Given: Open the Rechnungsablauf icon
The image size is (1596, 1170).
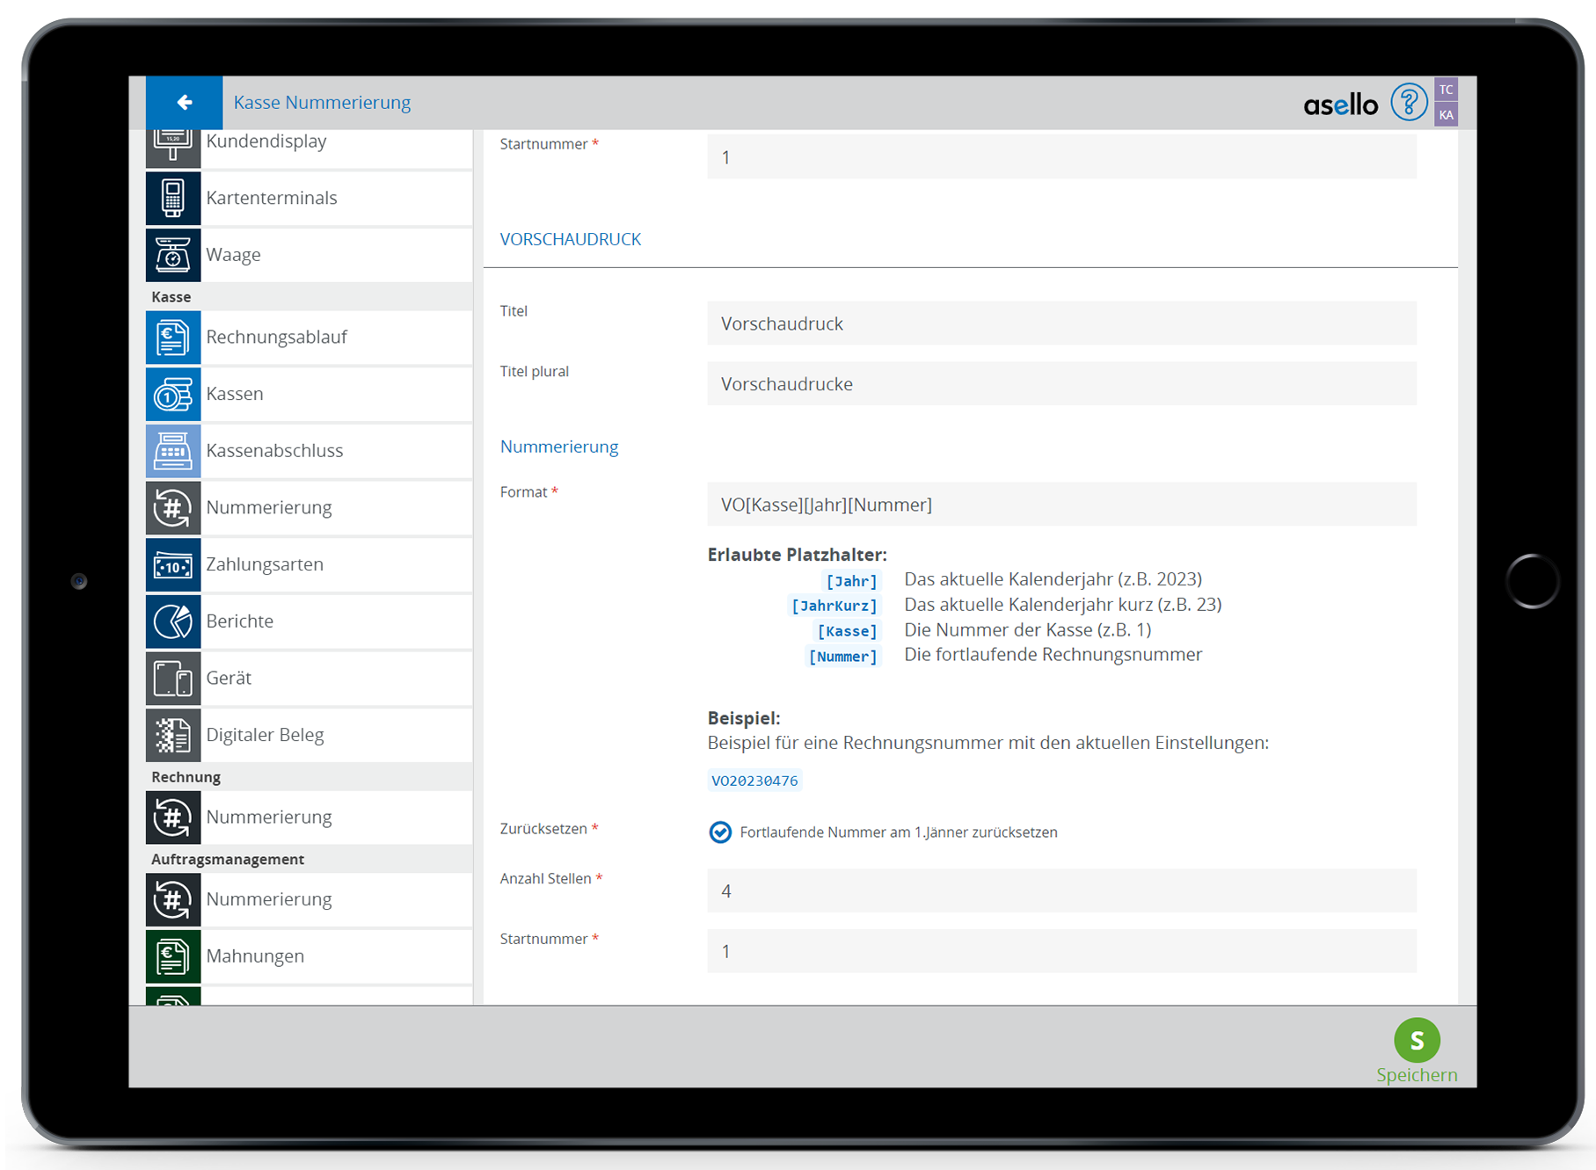Looking at the screenshot, I should coord(173,338).
